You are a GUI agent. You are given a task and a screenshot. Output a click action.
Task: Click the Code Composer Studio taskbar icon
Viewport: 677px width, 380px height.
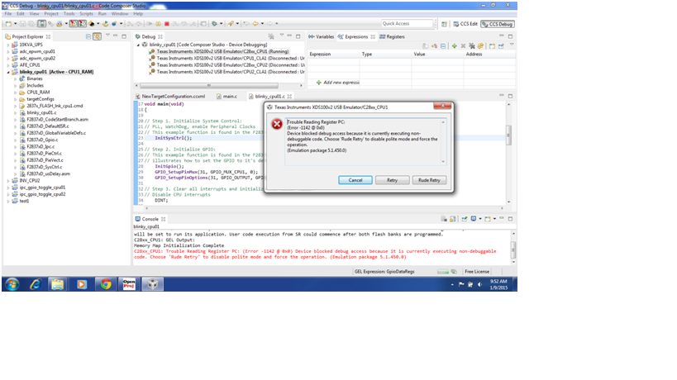click(152, 284)
